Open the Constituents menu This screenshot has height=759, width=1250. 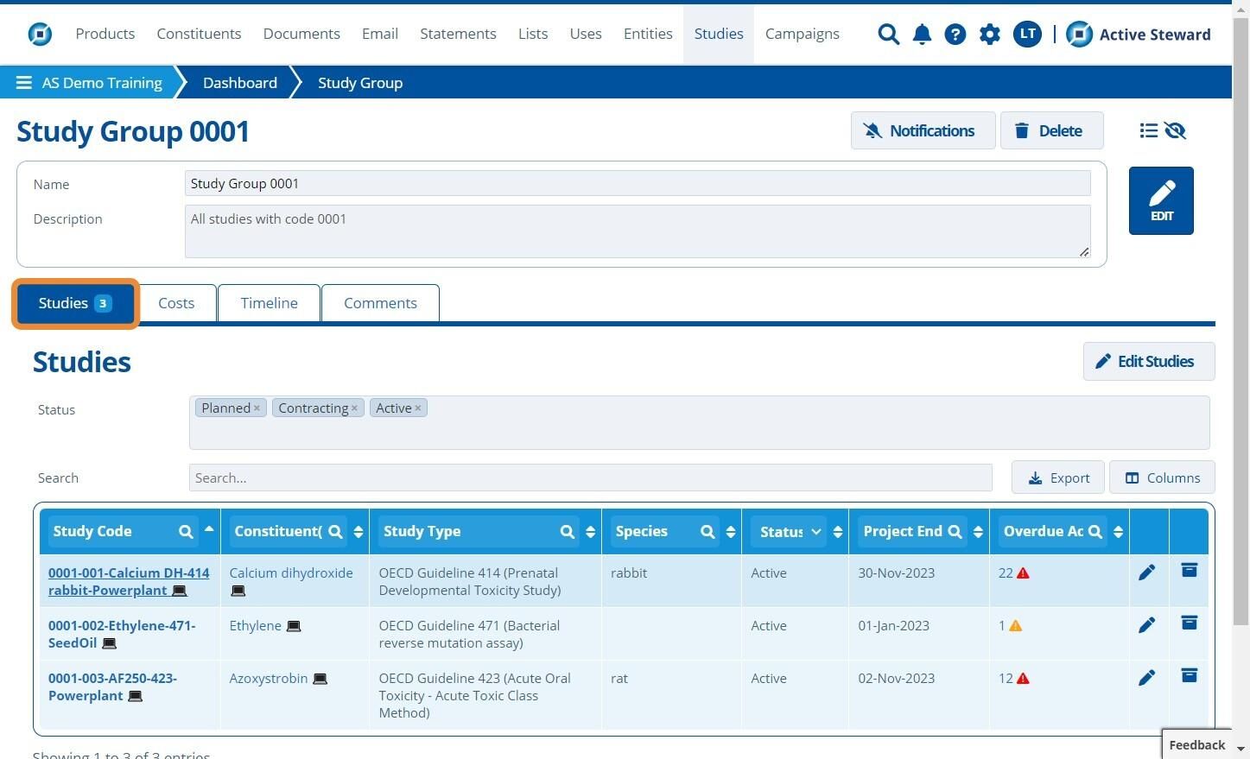[x=199, y=34]
